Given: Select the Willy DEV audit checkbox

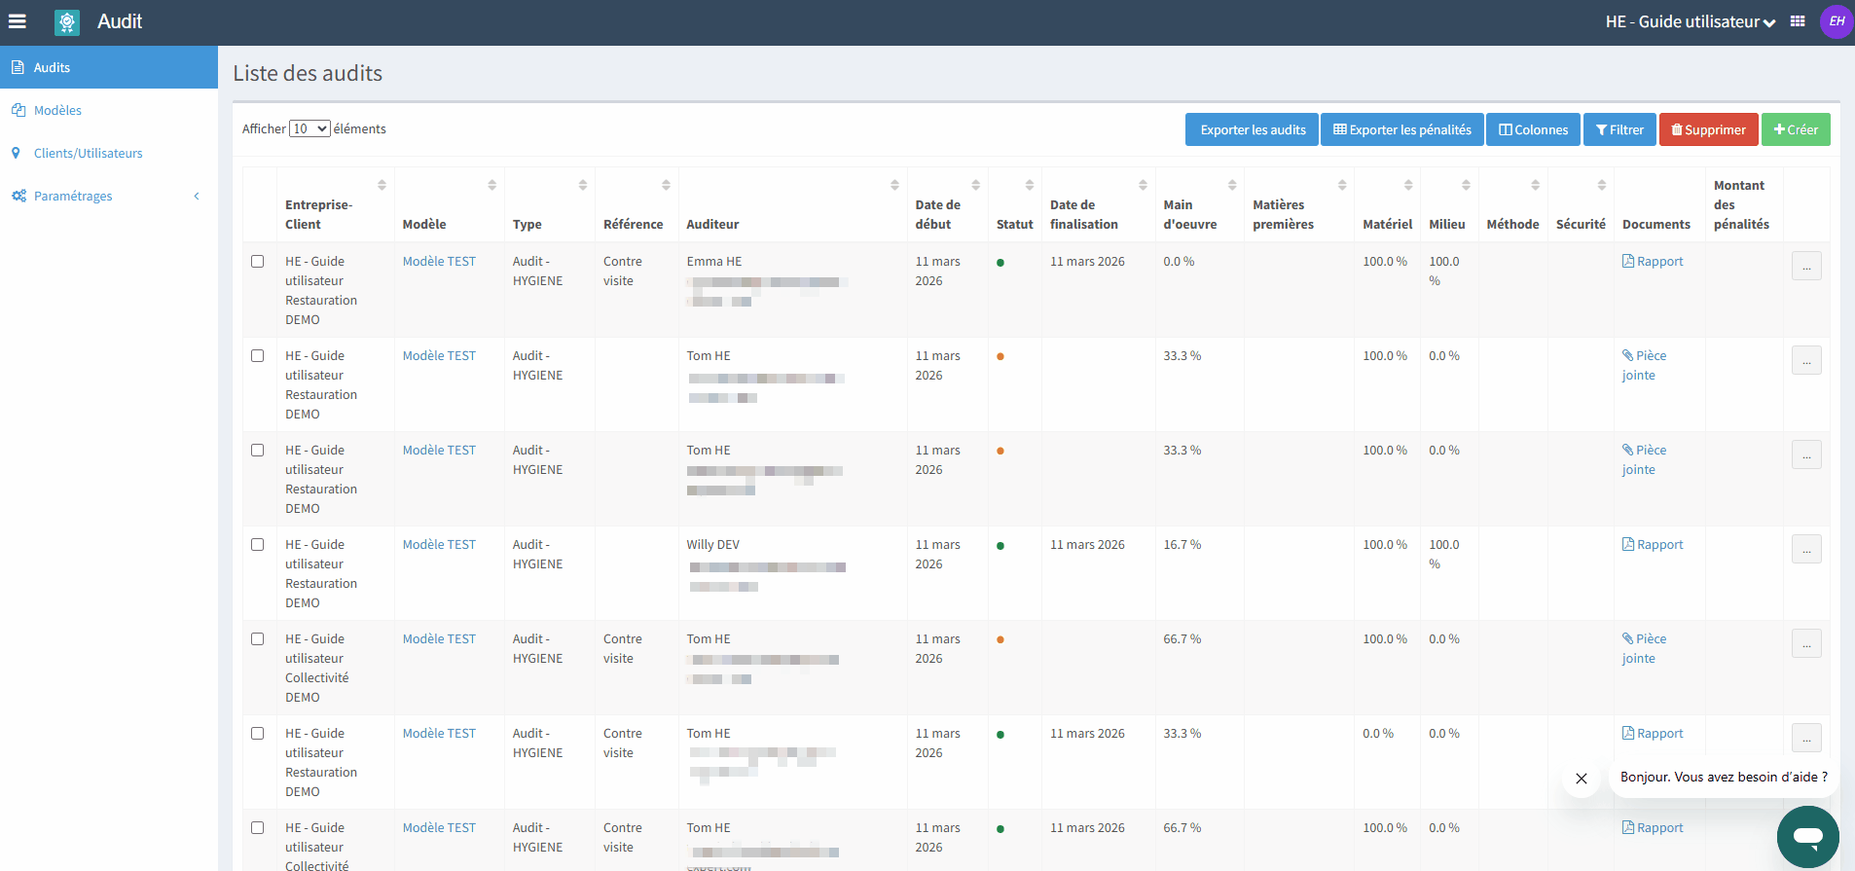Looking at the screenshot, I should [258, 545].
